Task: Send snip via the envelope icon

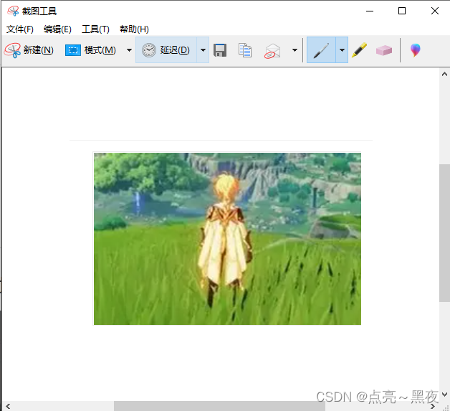Action: pyautogui.click(x=272, y=51)
